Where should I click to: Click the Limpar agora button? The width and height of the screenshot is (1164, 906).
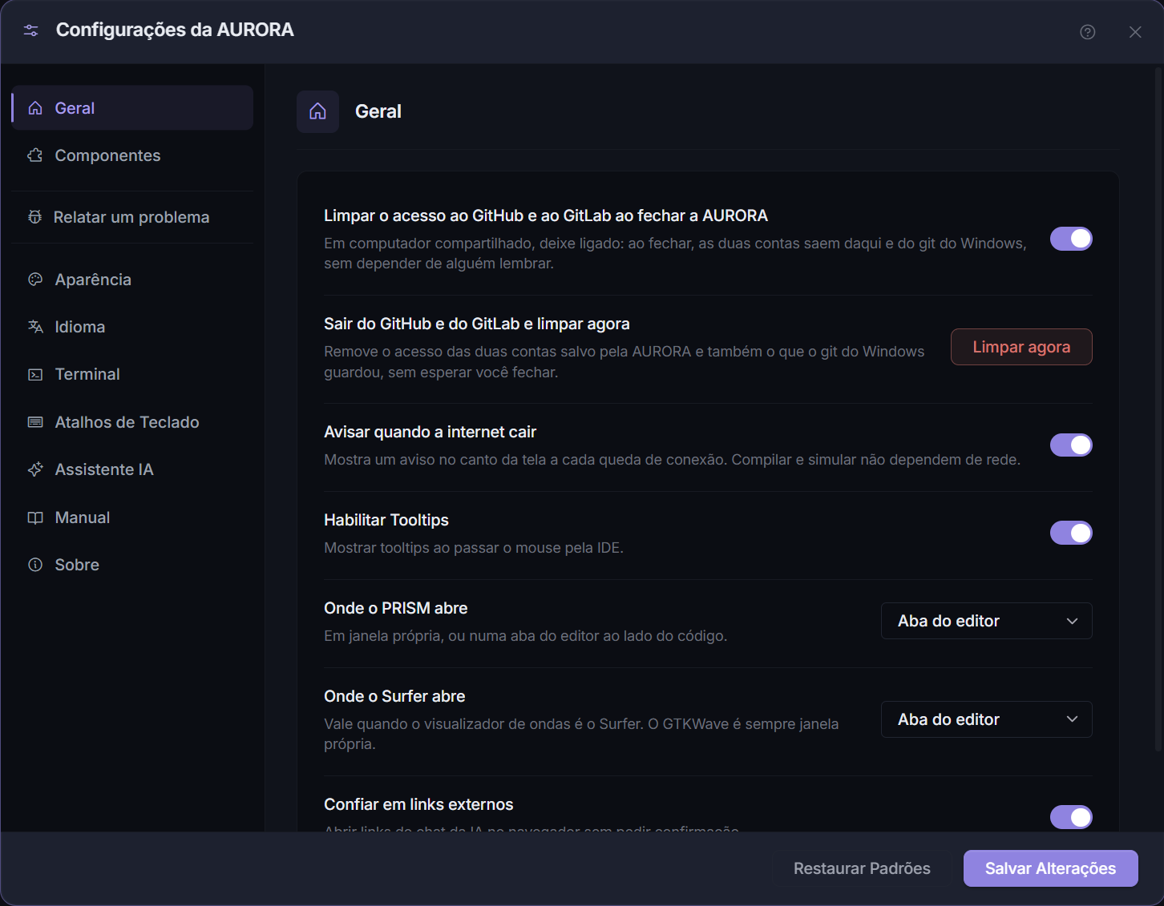[1021, 347]
